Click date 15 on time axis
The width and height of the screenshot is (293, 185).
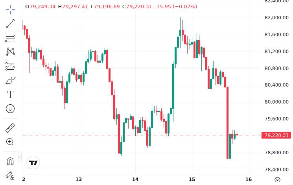[192, 179]
